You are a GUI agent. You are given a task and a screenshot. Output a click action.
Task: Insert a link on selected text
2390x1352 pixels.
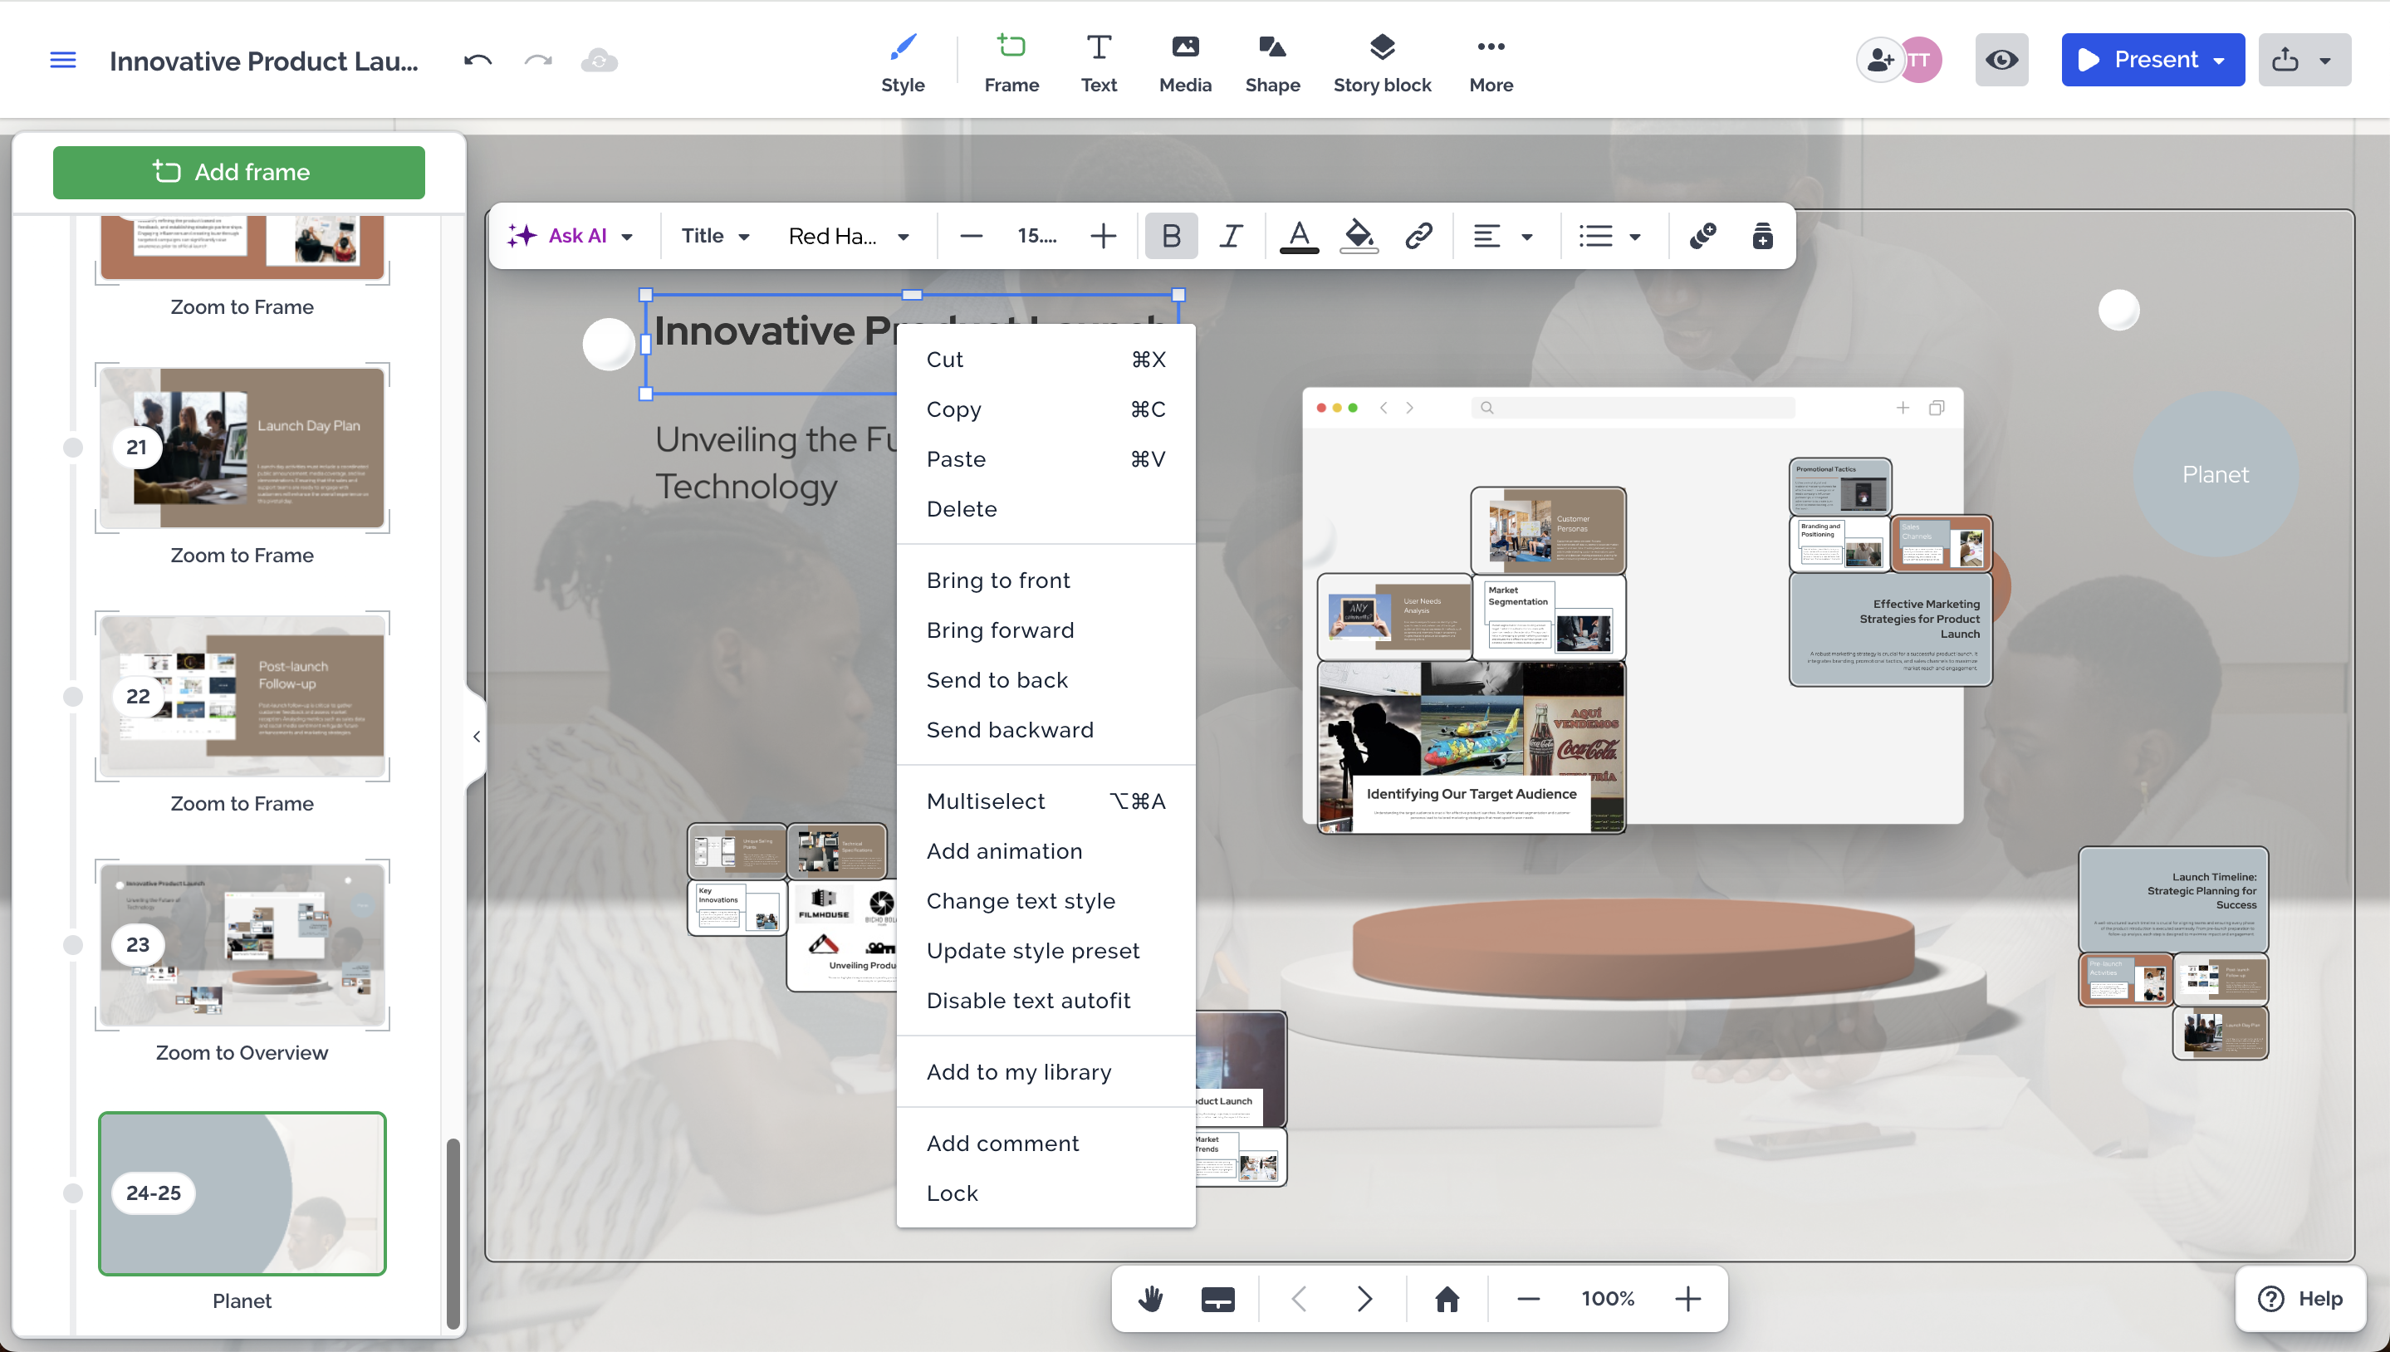[x=1418, y=236]
